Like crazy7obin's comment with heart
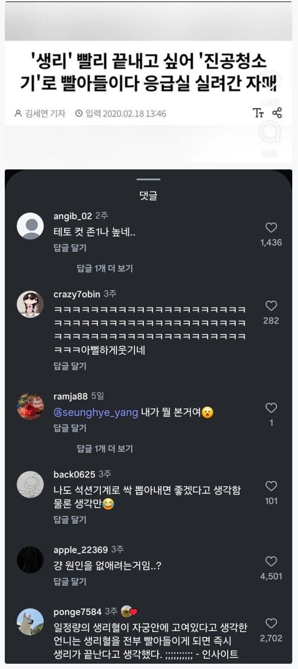The height and width of the screenshot is (669, 298). (x=271, y=306)
